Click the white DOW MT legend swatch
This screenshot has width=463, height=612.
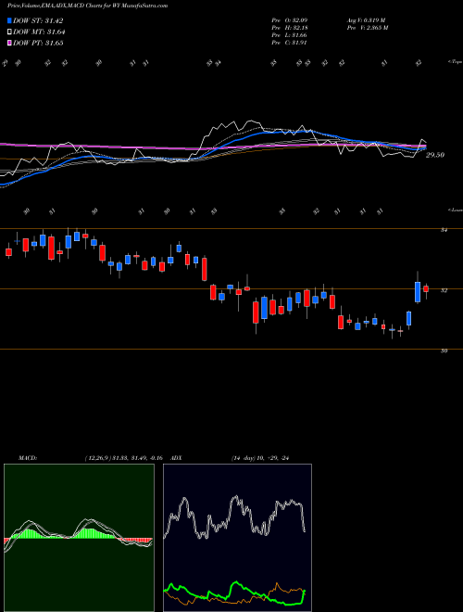[x=9, y=32]
